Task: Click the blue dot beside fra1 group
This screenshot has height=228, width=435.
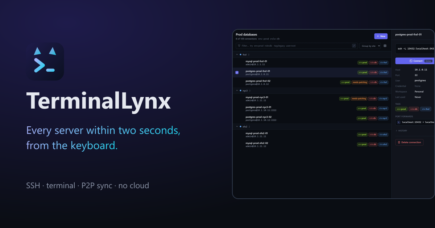Action: [x=241, y=55]
